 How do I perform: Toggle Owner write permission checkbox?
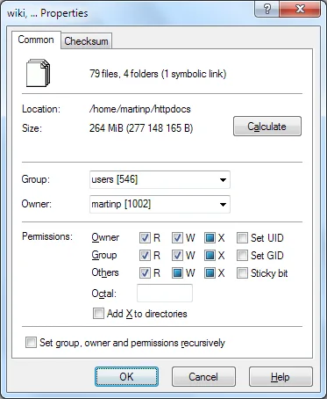click(x=177, y=237)
